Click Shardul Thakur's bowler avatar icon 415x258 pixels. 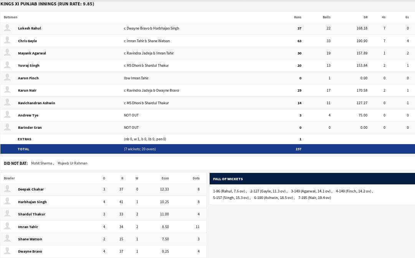pos(7,214)
